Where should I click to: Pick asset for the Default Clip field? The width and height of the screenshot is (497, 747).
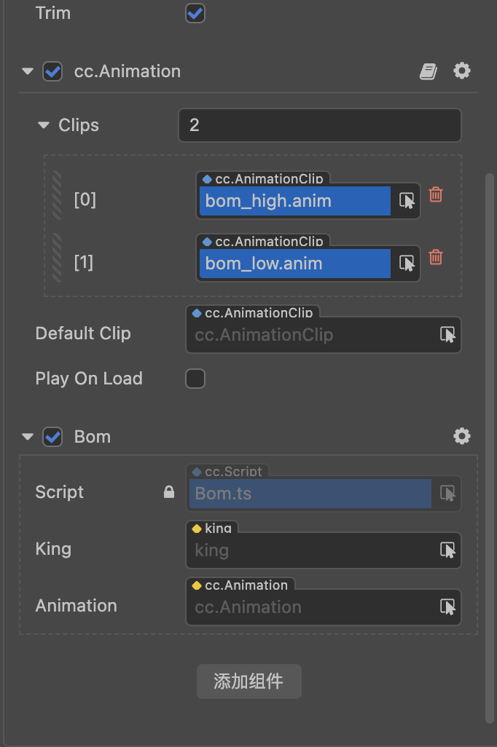pyautogui.click(x=447, y=335)
